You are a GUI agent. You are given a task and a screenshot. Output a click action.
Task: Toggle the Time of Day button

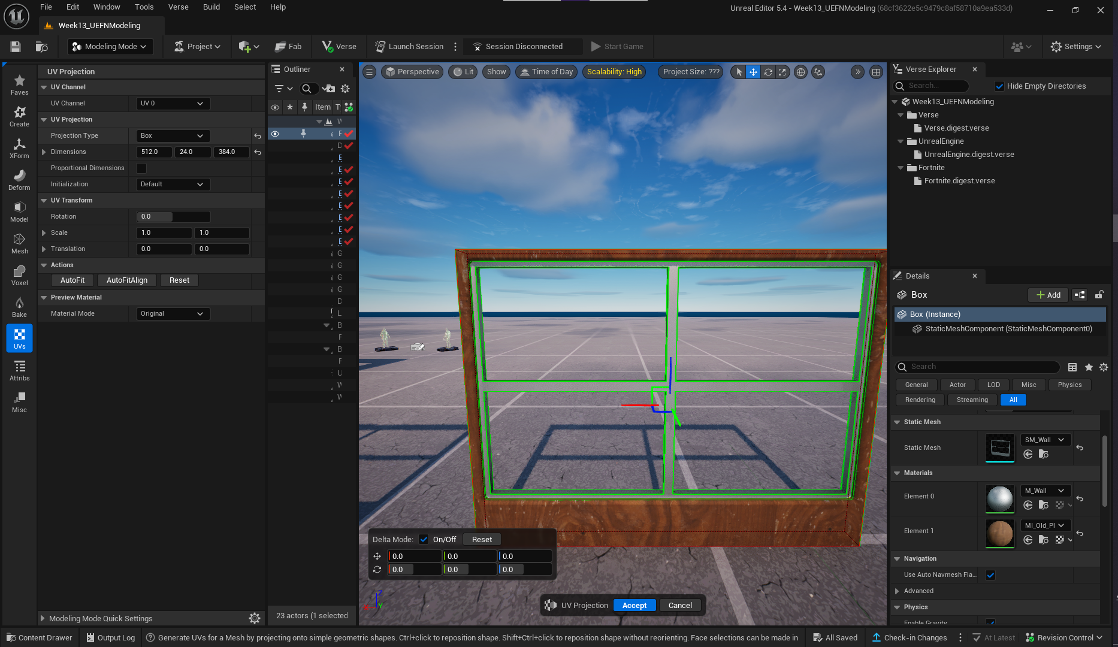pos(546,72)
